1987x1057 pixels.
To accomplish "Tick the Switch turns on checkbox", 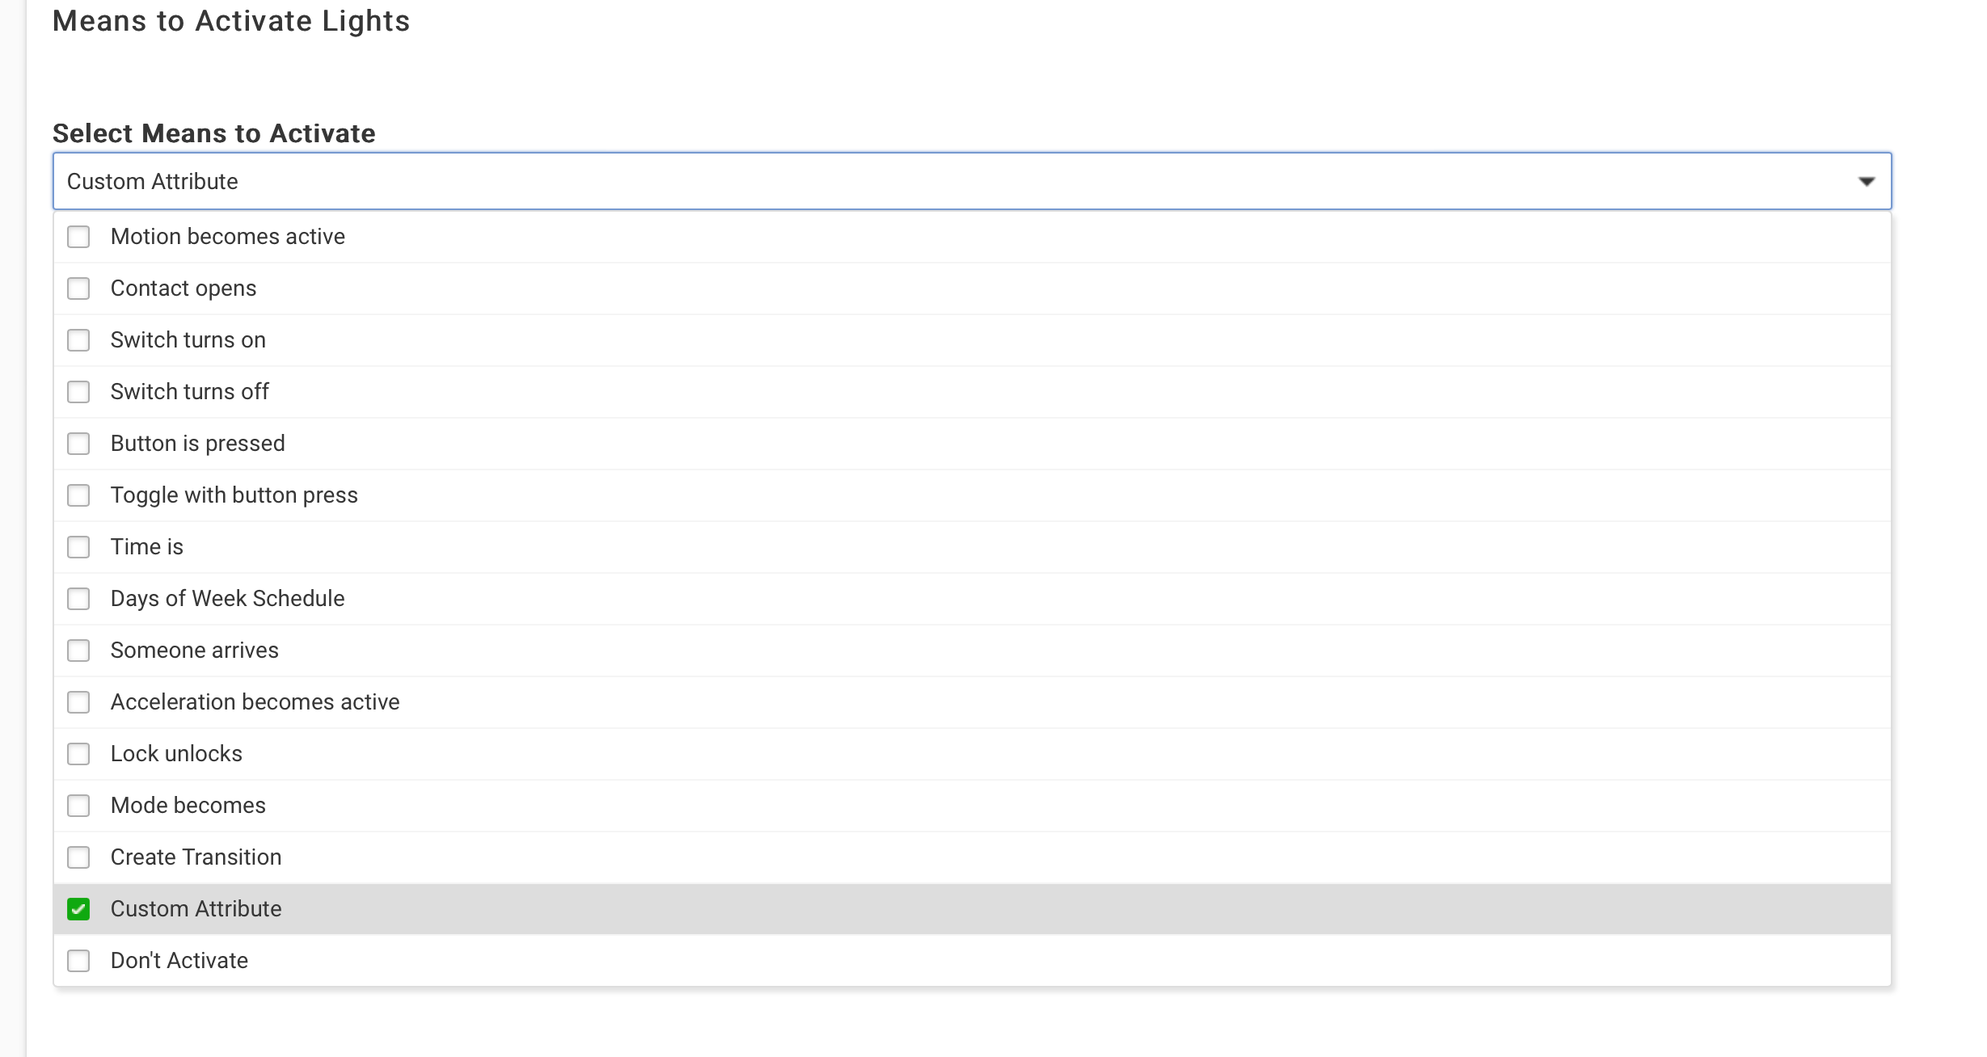I will (x=78, y=340).
